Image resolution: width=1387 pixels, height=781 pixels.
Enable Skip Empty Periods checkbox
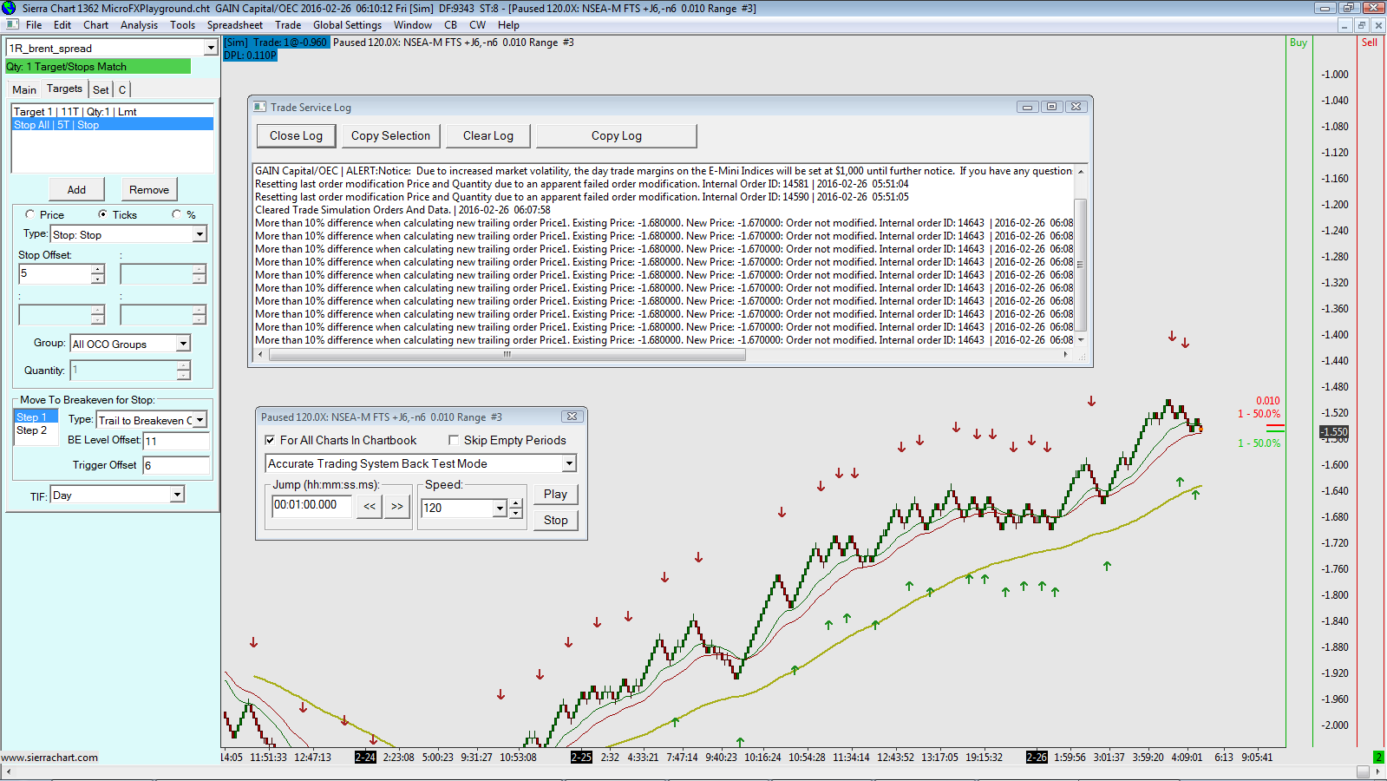454,440
